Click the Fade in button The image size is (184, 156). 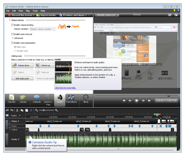point(22,72)
